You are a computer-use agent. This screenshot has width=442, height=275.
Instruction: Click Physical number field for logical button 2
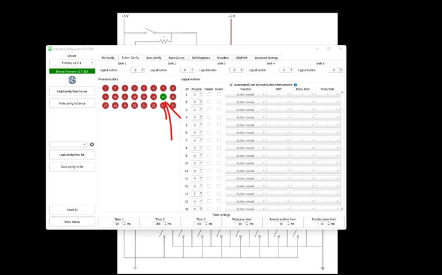197,102
